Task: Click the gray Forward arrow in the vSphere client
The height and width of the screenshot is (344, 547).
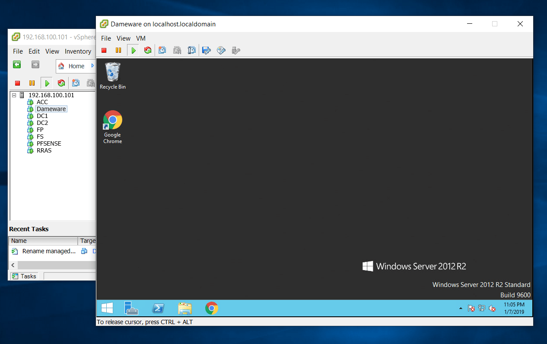Action: tap(35, 65)
